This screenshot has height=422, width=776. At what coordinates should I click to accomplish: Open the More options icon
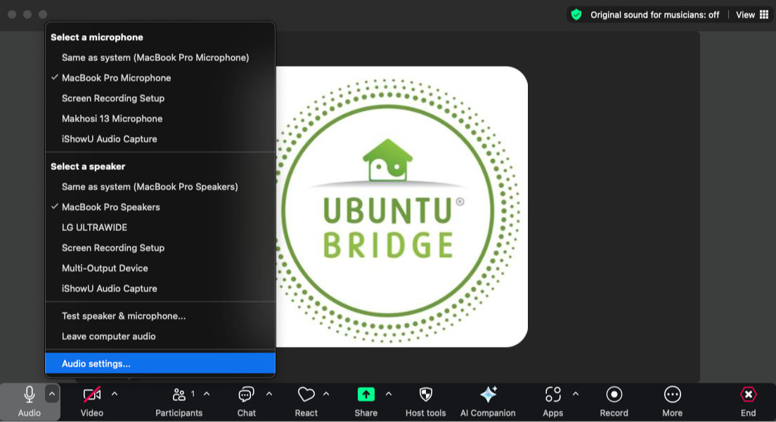[672, 395]
